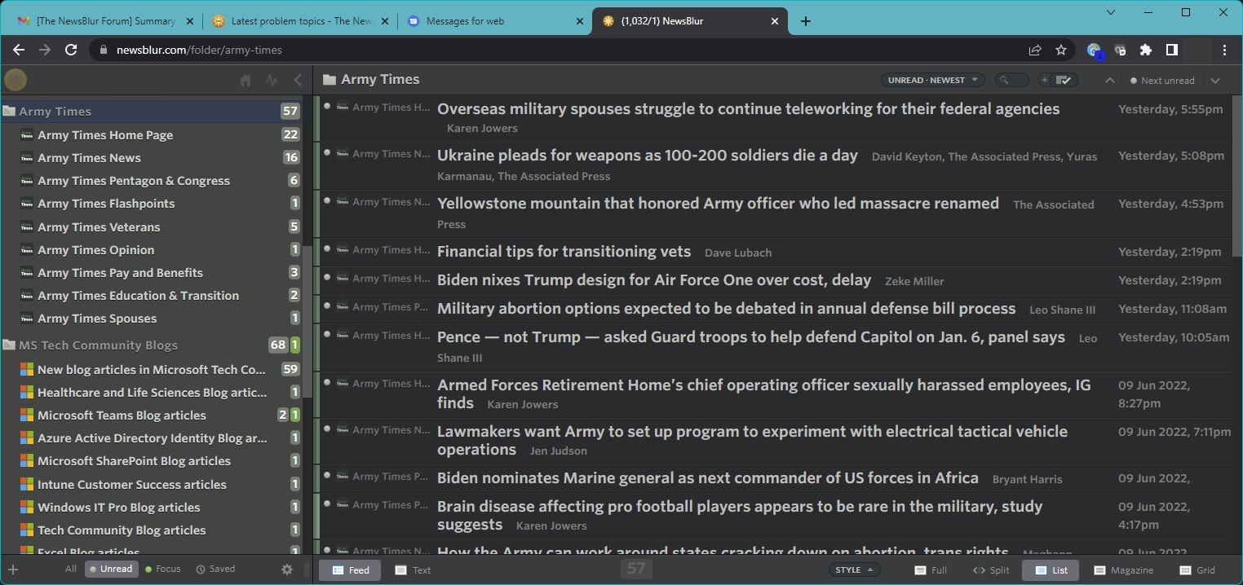Switch sidebar filter to Saved
Screen dimensions: 1243x585
(x=216, y=569)
